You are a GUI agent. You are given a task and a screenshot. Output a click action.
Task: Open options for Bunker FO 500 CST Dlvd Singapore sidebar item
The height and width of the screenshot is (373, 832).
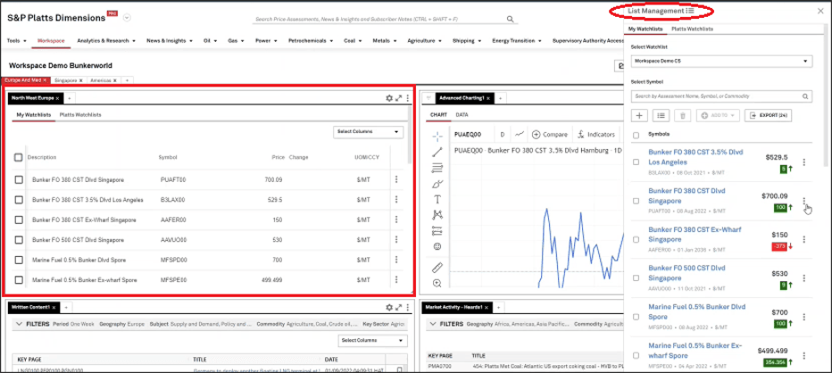(x=803, y=278)
